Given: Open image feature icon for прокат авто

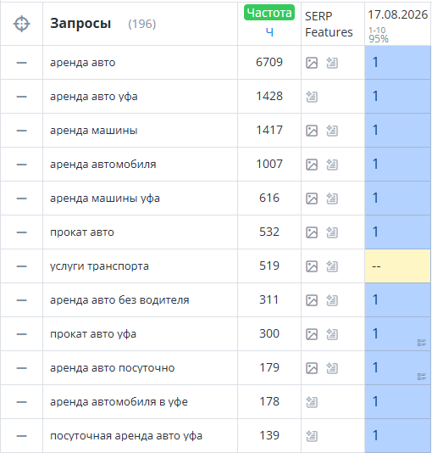Looking at the screenshot, I should pyautogui.click(x=312, y=232).
